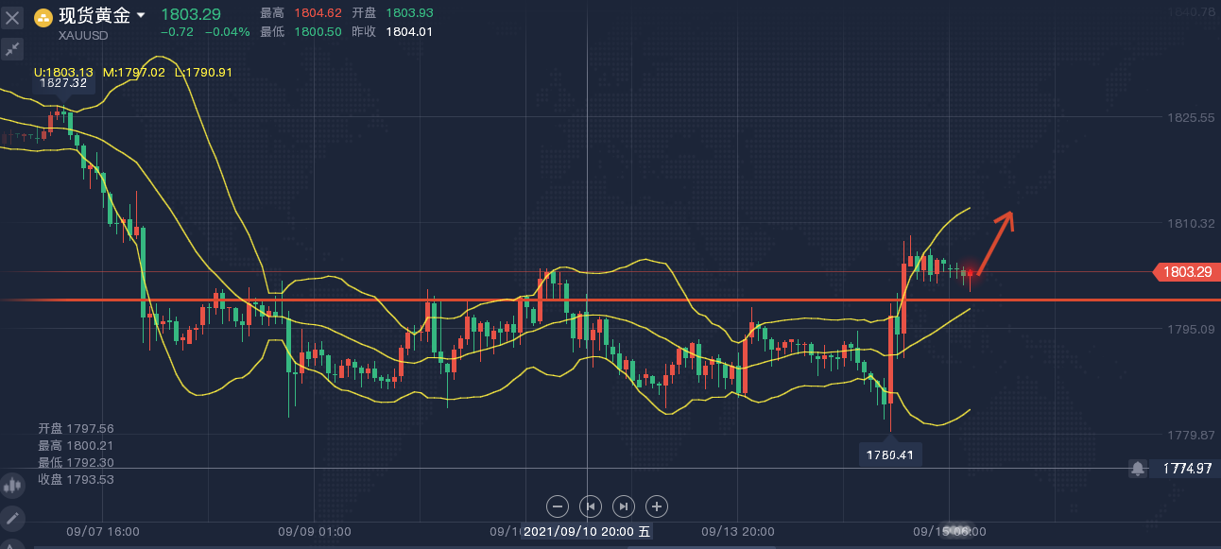Click the Bollinger band values U M L label

coord(132,72)
